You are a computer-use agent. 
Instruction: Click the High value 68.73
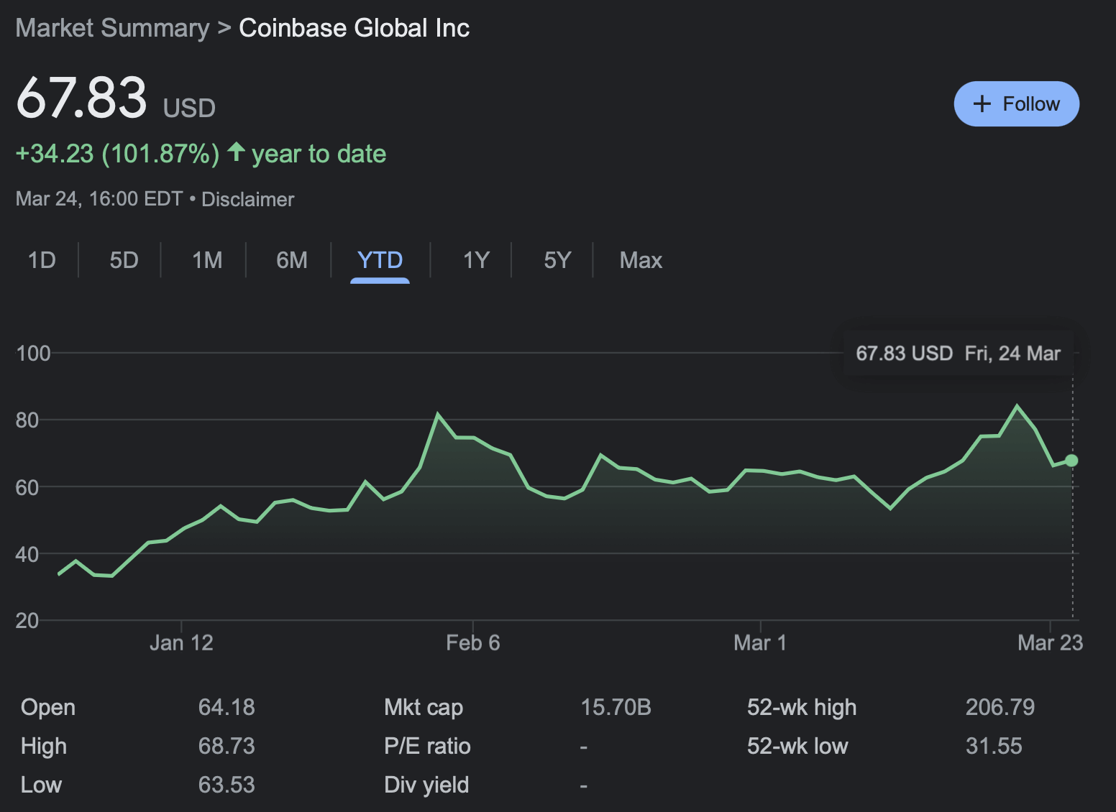pos(227,746)
